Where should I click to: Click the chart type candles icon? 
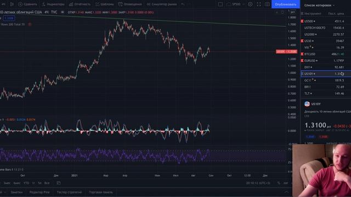(12, 4)
